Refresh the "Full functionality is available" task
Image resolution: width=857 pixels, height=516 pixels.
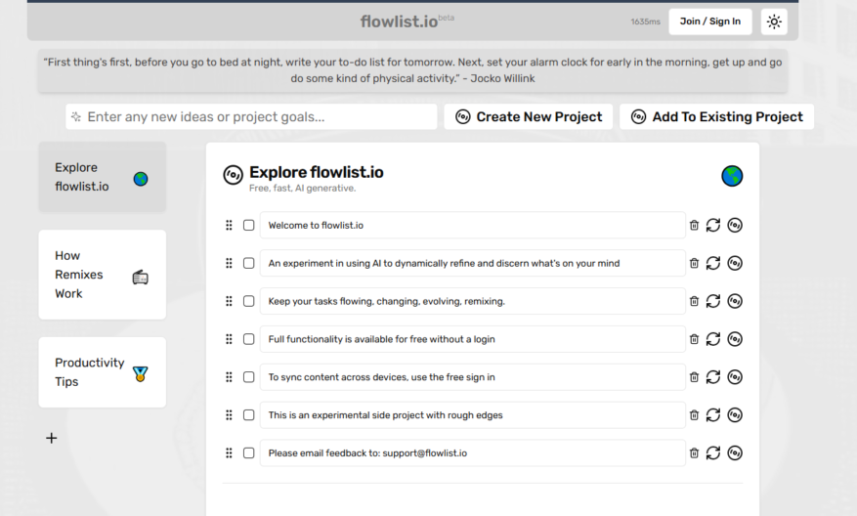click(x=713, y=339)
